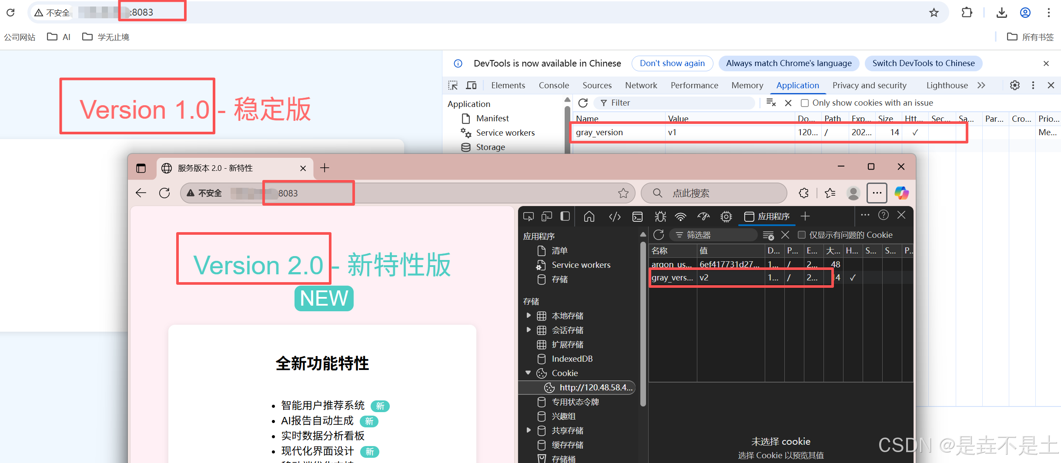Select IndexedDB in Edge DevTools sidebar

point(572,359)
